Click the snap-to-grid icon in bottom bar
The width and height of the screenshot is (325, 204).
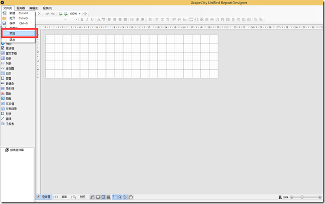pyautogui.click(x=120, y=197)
